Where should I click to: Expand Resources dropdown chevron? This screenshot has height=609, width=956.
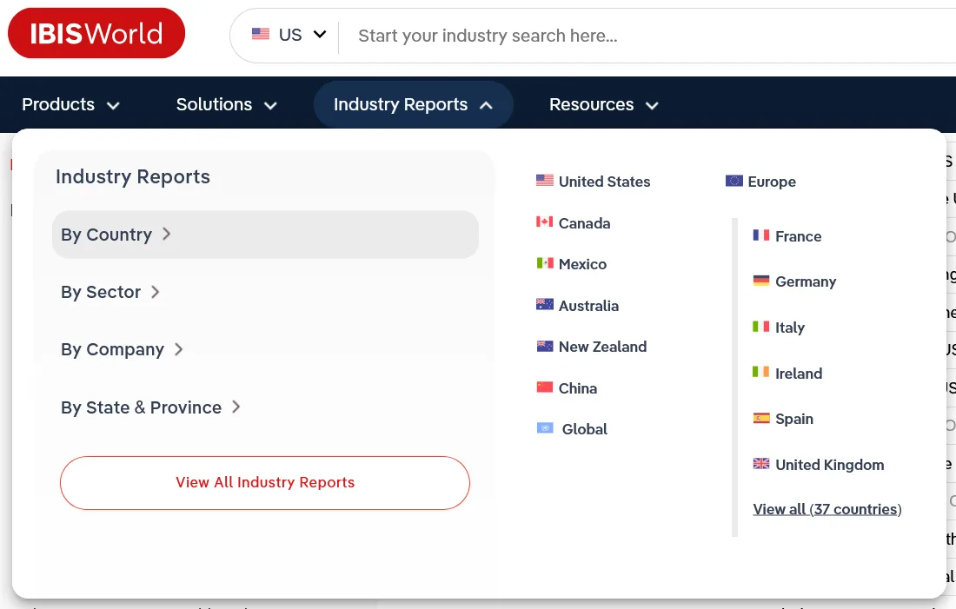pos(652,105)
